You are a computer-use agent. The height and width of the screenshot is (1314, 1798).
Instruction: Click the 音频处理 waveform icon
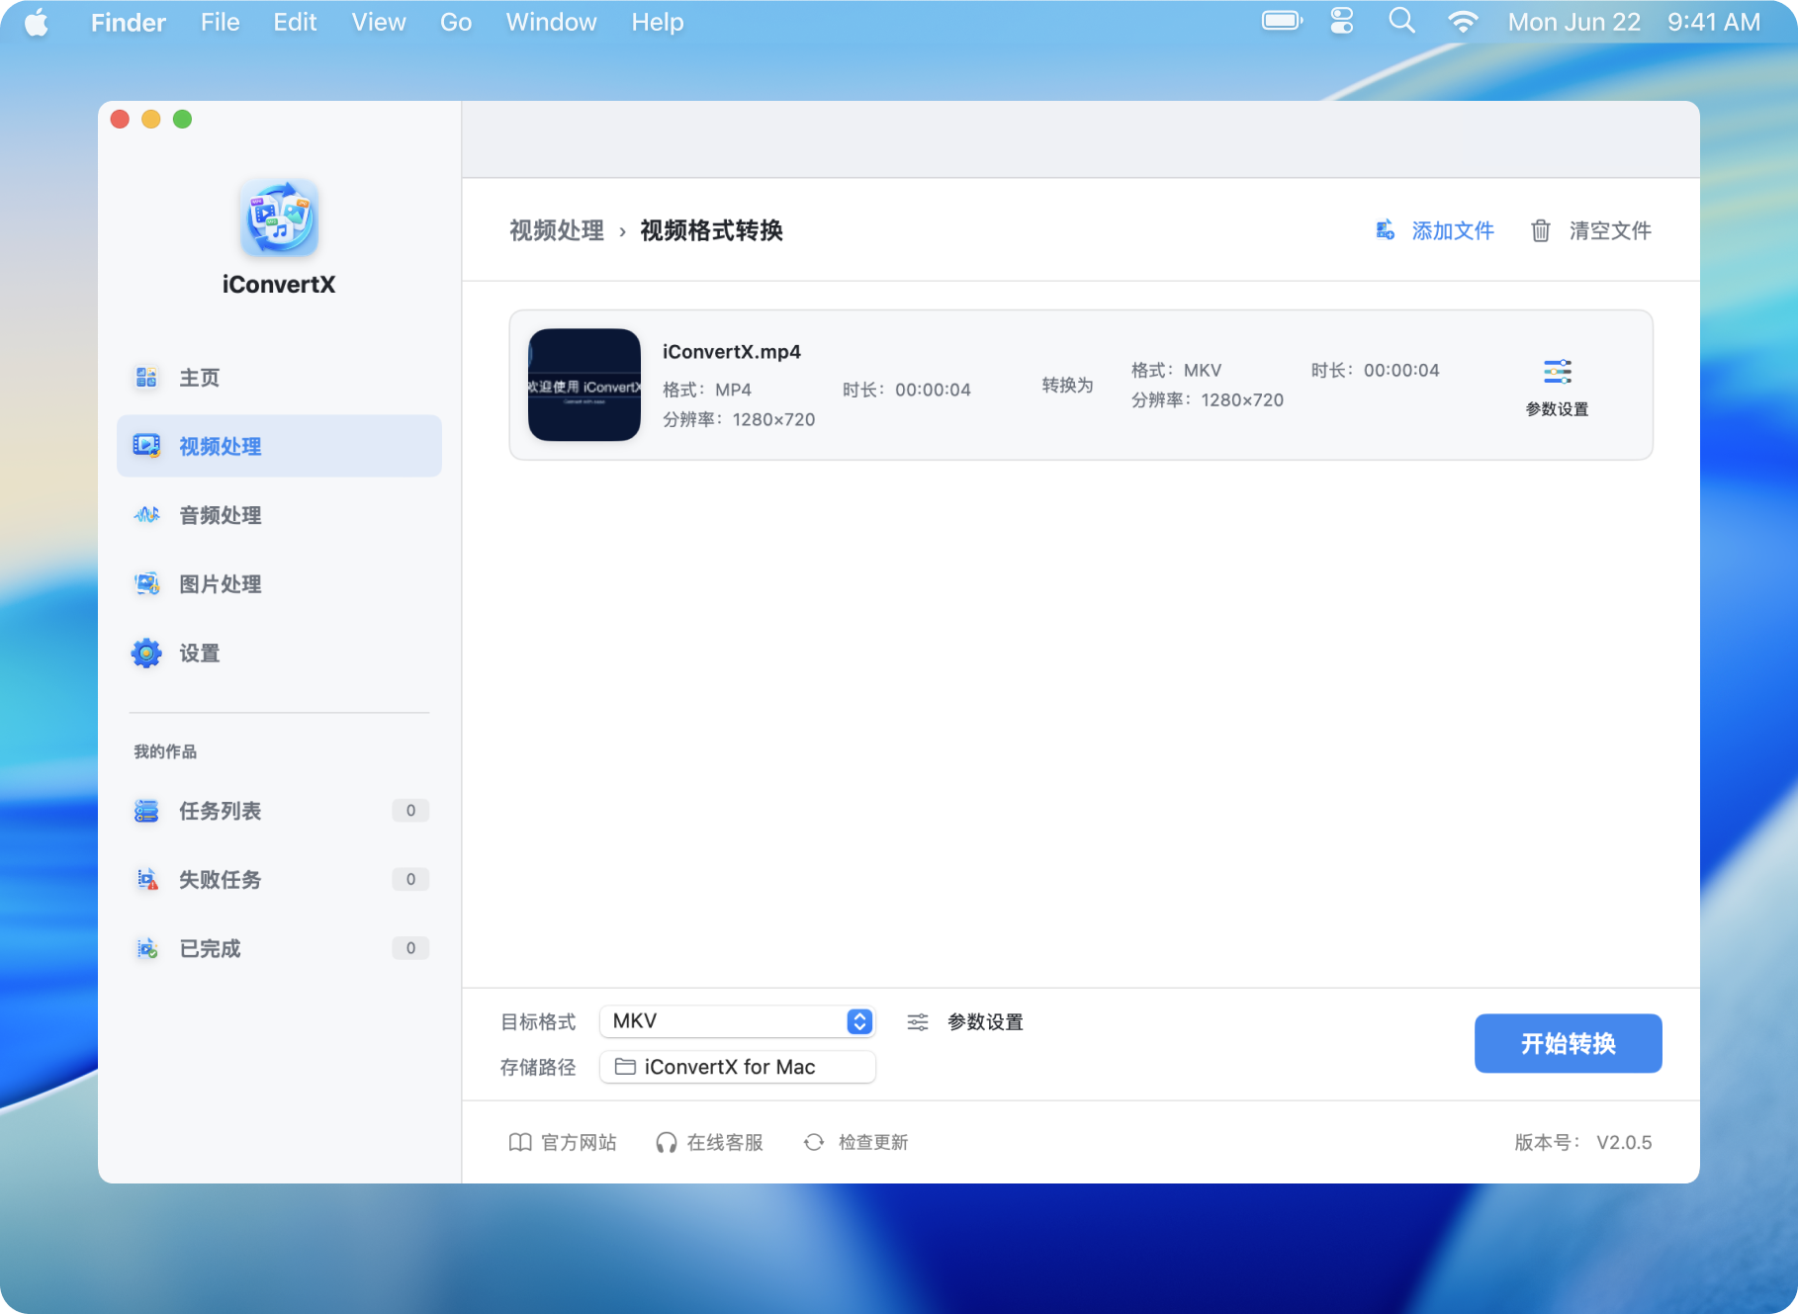146,515
